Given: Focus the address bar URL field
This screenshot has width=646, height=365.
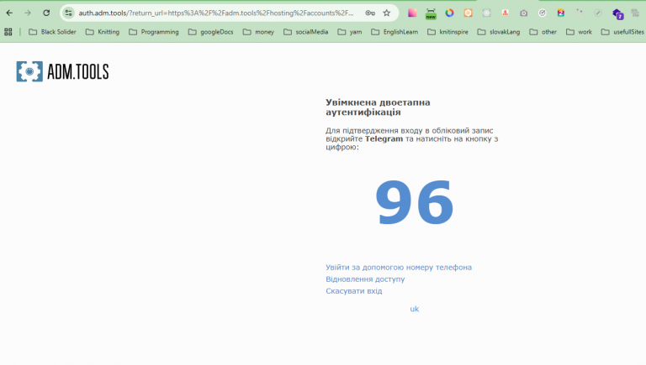Looking at the screenshot, I should (x=216, y=13).
